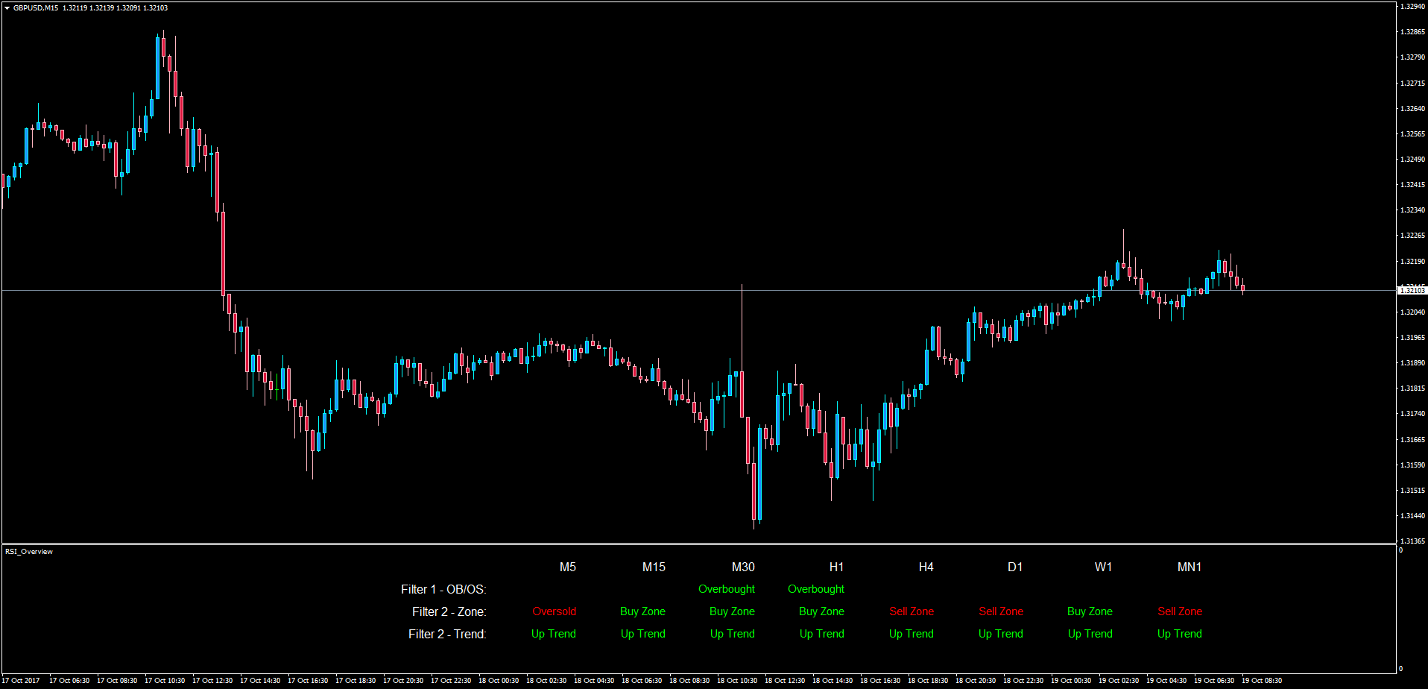Click the D1 timeframe column header
Image resolution: width=1428 pixels, height=689 pixels.
point(1015,567)
